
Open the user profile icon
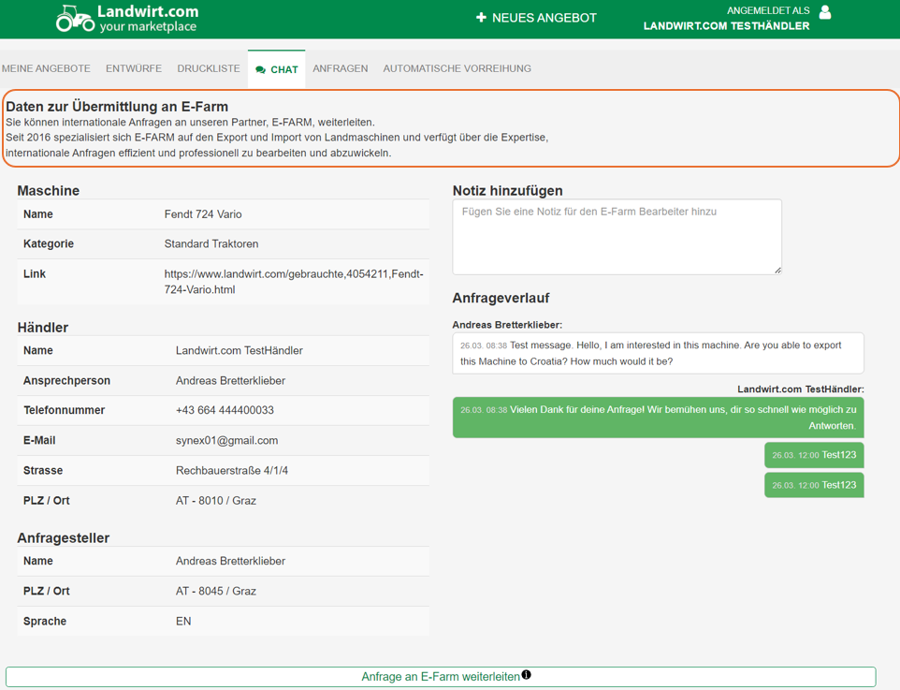tap(825, 12)
